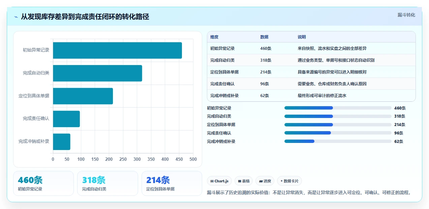Click table cell 完成自动归类 in 维度 column
Viewport: 429px width, 209px height.
tap(222, 60)
